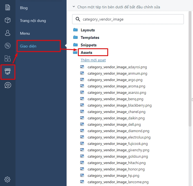Click image icon beside honor.png file
The width and height of the screenshot is (193, 186).
coord(82,169)
